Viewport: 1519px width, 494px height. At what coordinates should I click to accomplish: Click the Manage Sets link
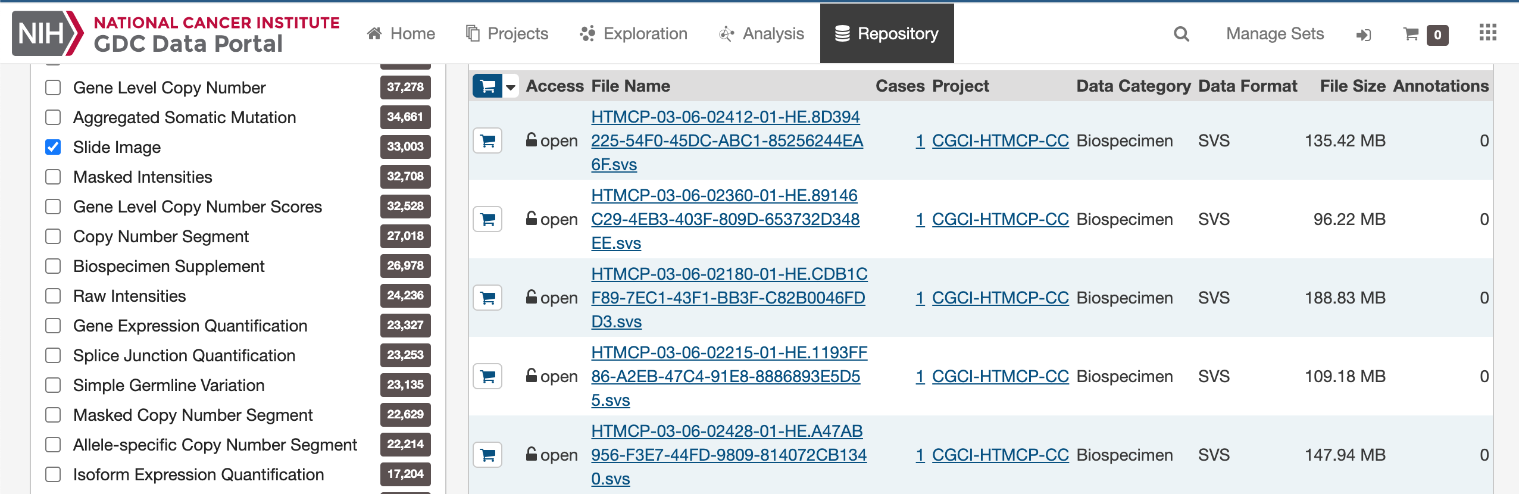pyautogui.click(x=1275, y=34)
